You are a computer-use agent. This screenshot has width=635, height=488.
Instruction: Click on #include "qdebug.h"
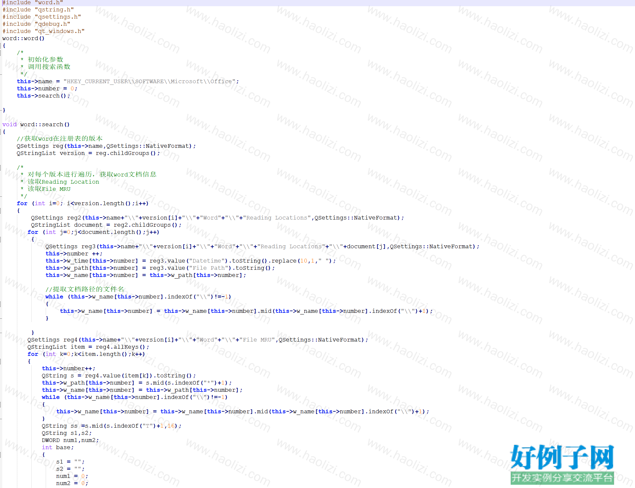point(36,24)
